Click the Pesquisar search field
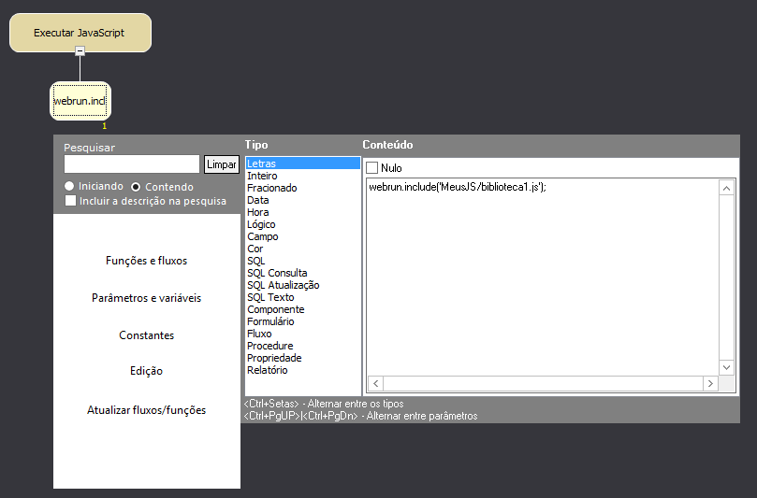 pyautogui.click(x=132, y=164)
